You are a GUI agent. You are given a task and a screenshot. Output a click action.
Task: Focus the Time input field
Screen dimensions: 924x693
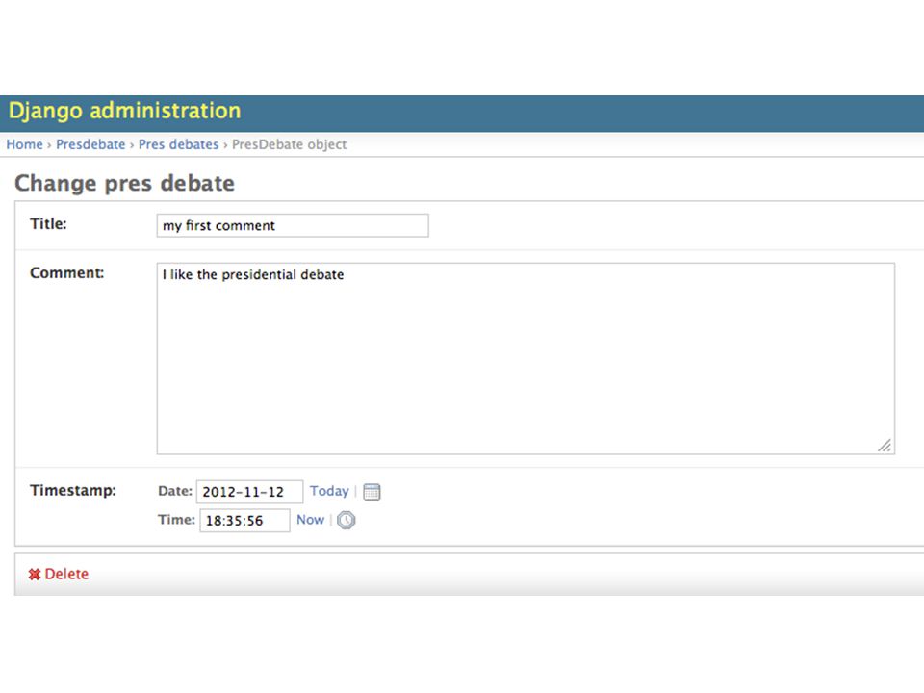(244, 521)
